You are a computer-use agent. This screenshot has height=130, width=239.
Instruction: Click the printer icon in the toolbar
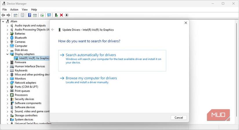pos(42,15)
